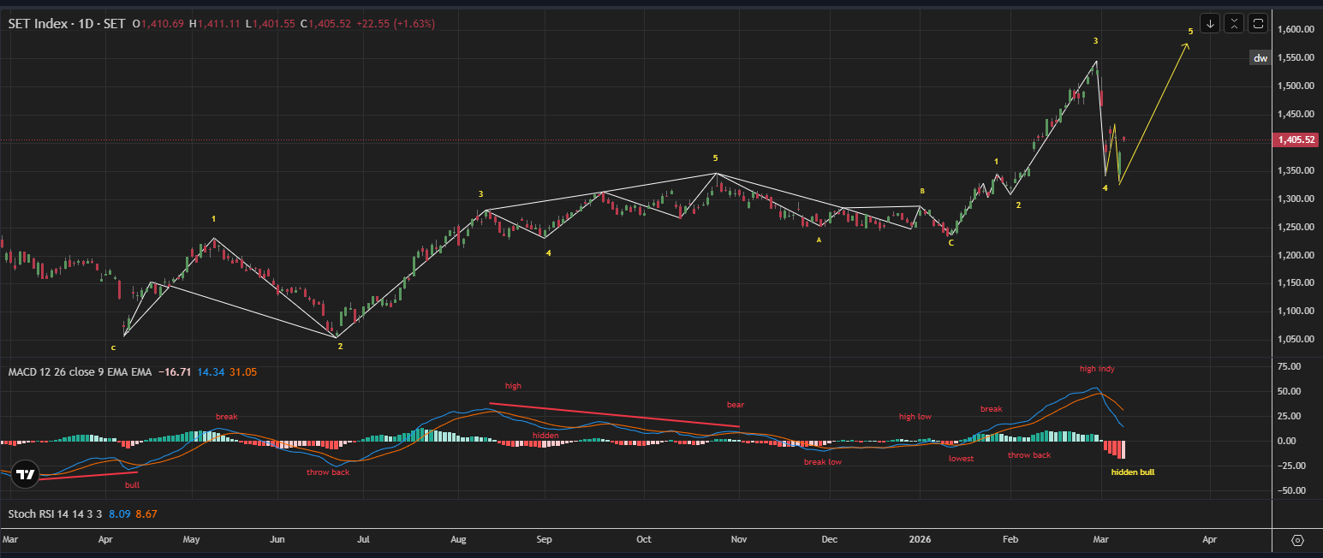
Task: Click the Nov label on time axis
Action: [740, 540]
